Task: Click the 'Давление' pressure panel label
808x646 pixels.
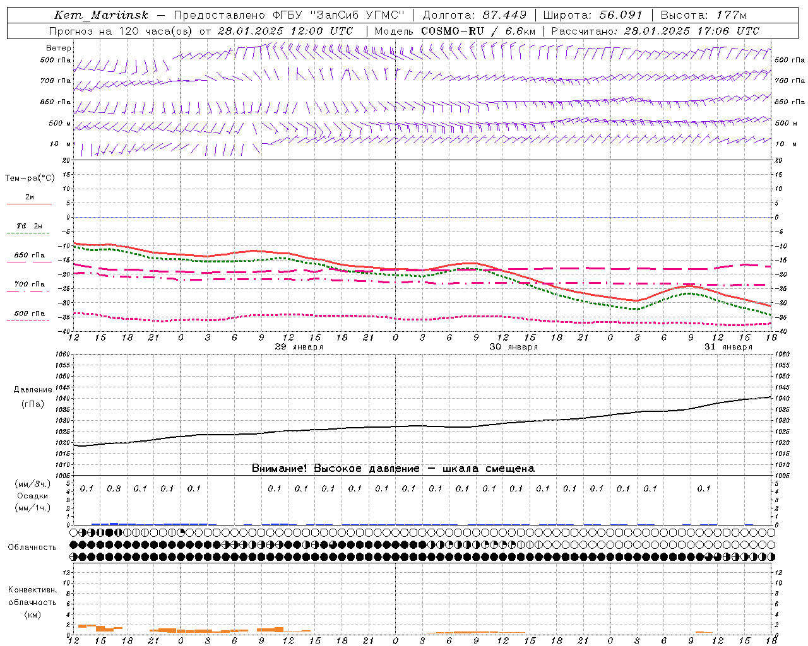Action: click(x=33, y=390)
